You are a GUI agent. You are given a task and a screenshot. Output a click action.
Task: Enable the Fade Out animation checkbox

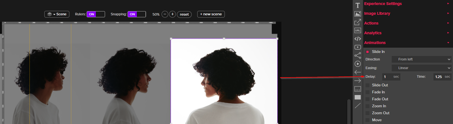(367, 99)
